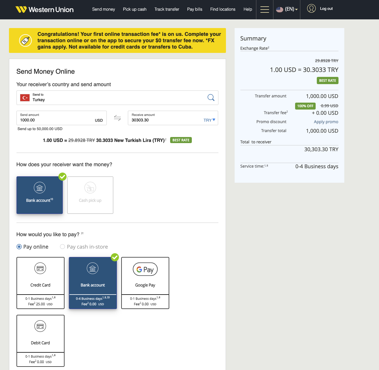
Task: Click the 100% OFF badge
Action: coord(305,106)
